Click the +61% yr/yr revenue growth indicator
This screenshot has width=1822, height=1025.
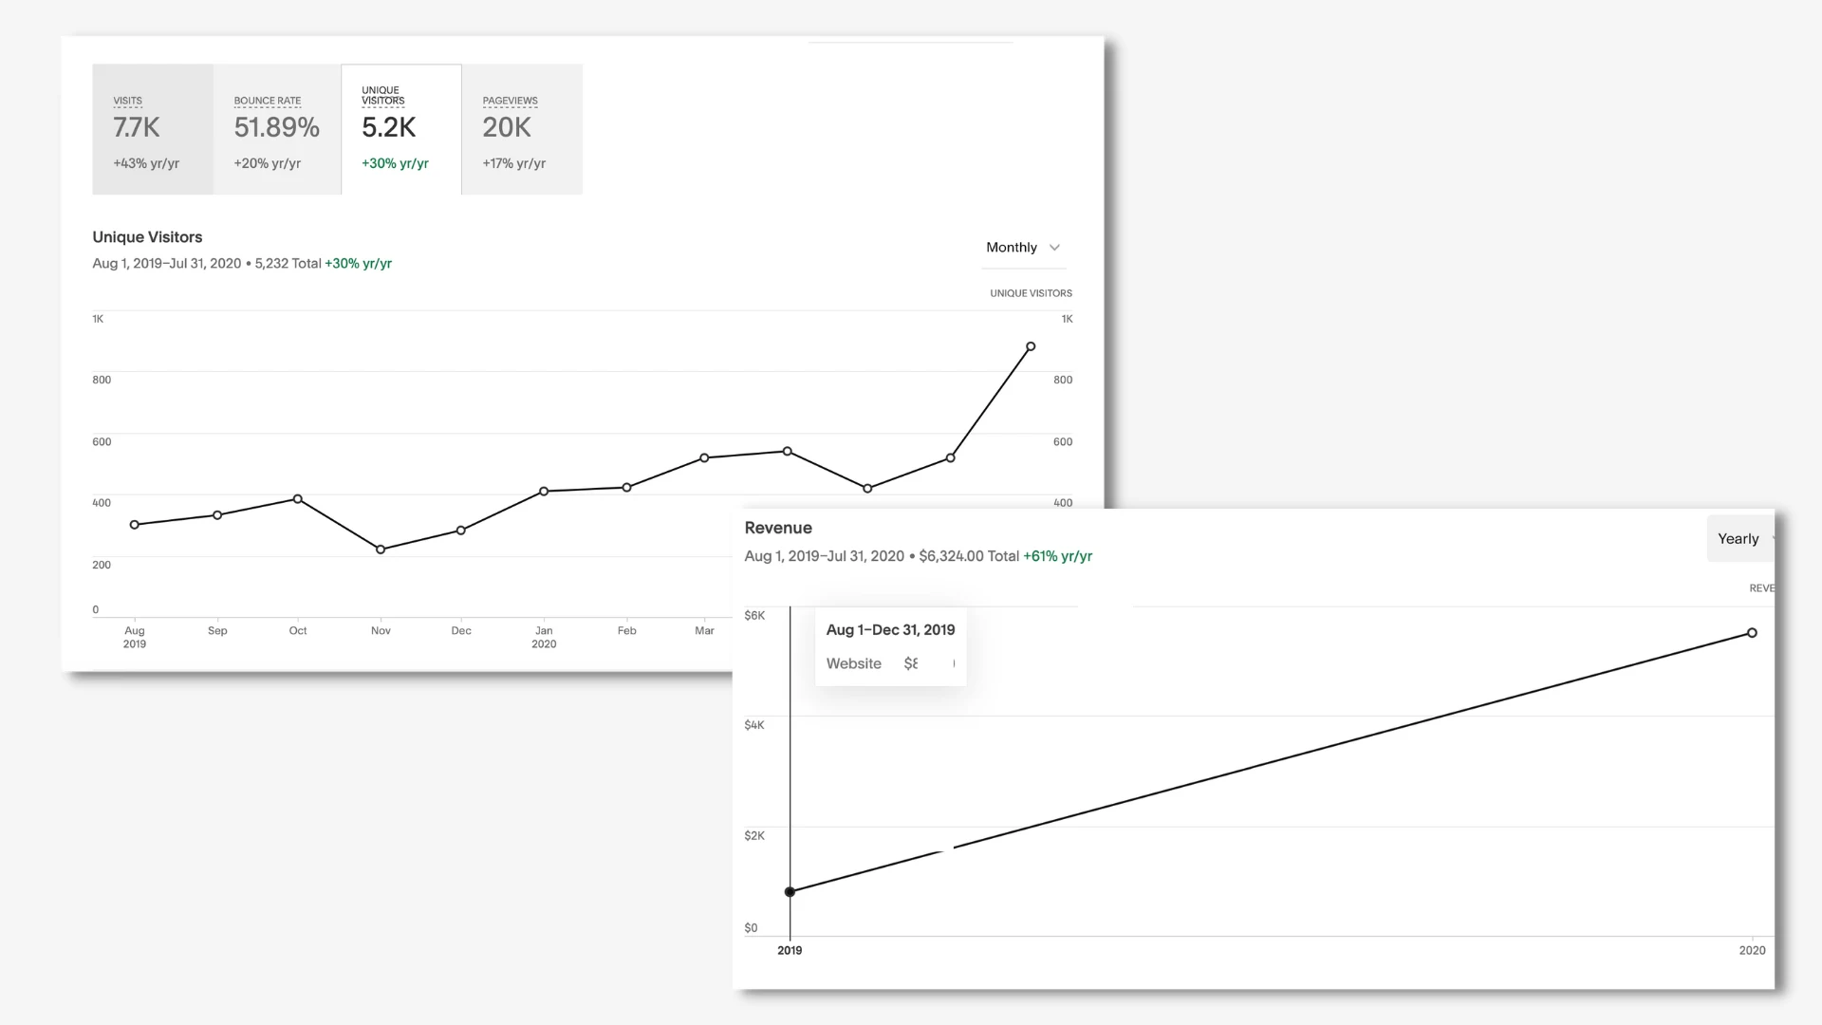(1058, 556)
